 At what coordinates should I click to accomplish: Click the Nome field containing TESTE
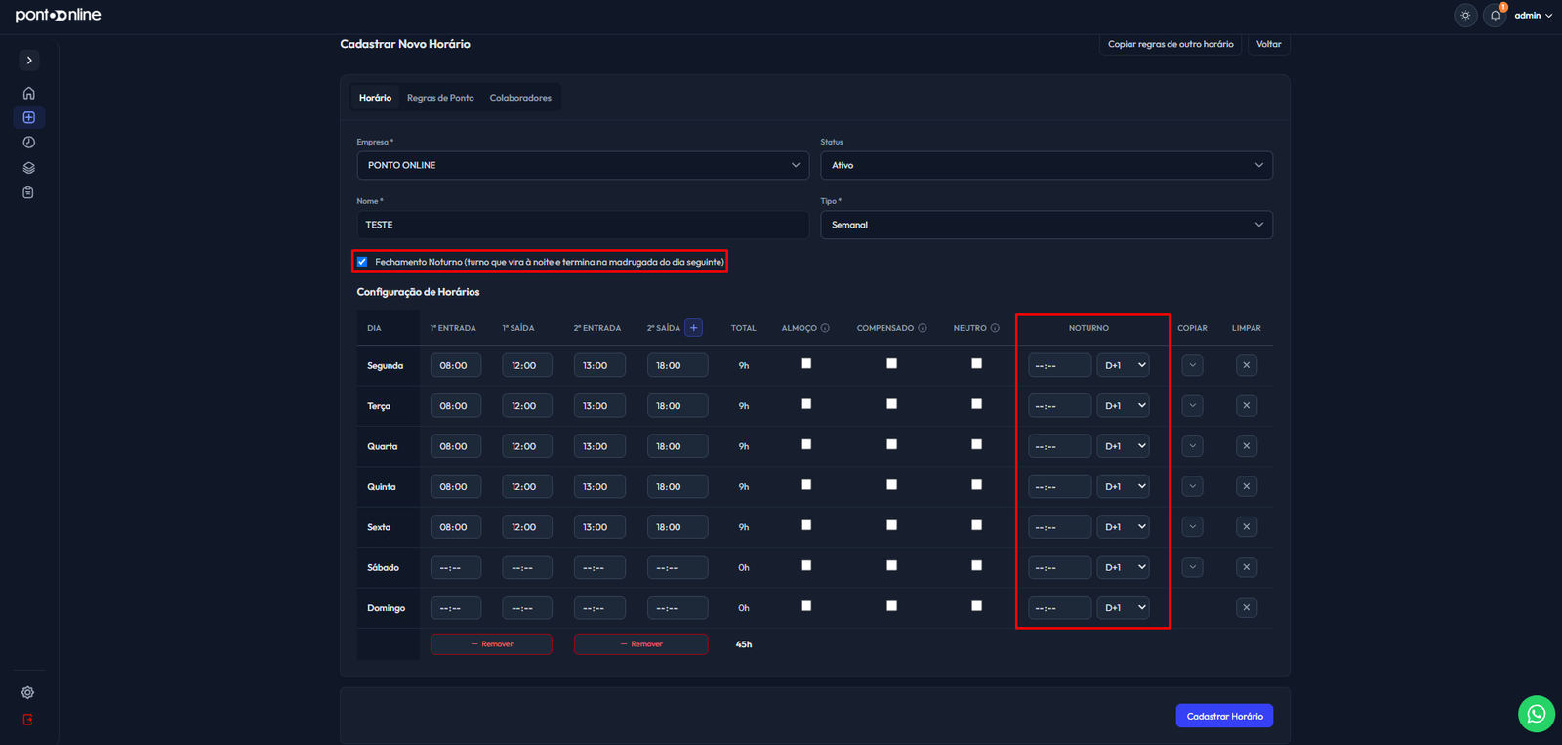pyautogui.click(x=583, y=225)
